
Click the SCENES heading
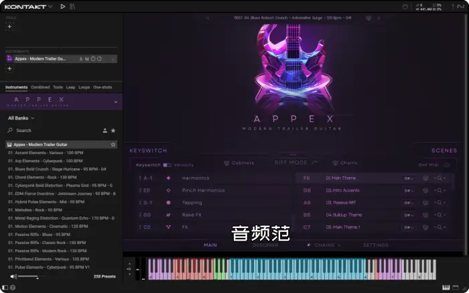[444, 151]
